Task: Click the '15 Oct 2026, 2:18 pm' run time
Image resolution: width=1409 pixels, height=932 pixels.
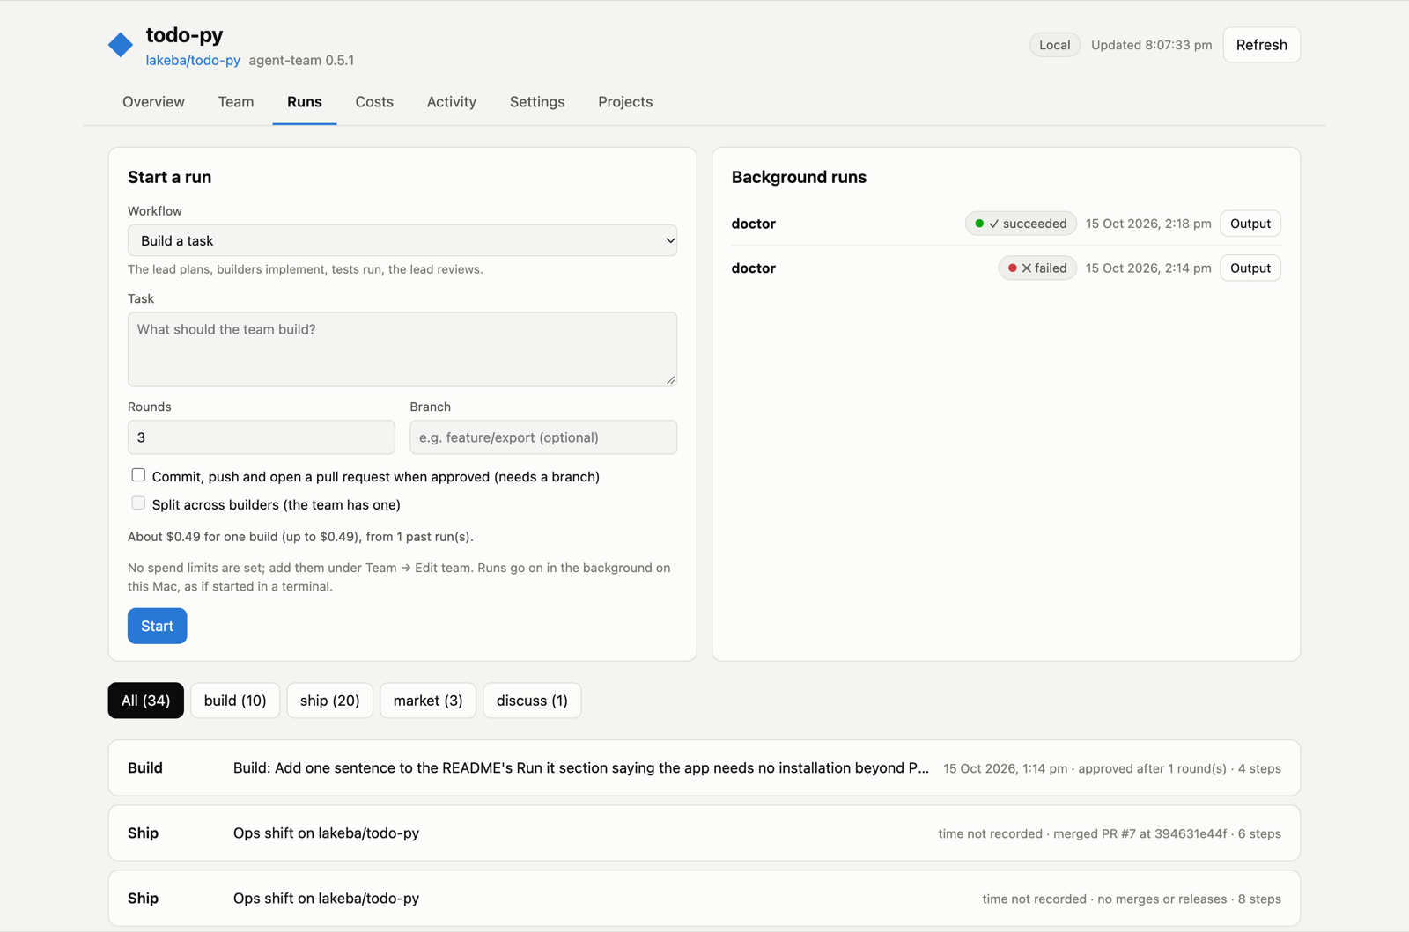Action: 1148,224
